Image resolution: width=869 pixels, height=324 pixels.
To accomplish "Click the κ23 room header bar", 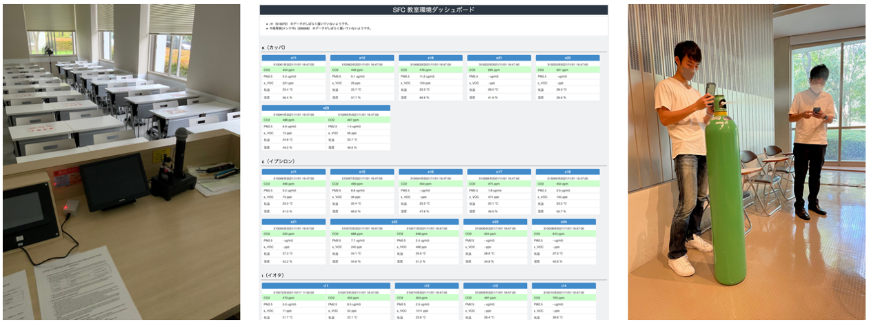I will tap(326, 108).
